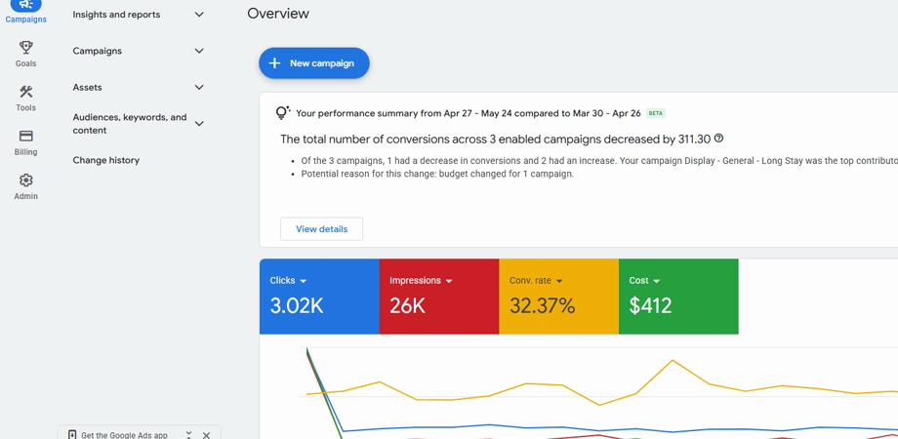Click the conversions decreased by 311.30 headline
This screenshot has width=898, height=439.
pyautogui.click(x=496, y=140)
